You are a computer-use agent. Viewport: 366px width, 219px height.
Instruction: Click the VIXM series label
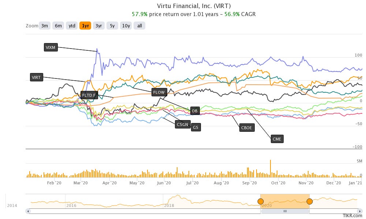point(51,47)
